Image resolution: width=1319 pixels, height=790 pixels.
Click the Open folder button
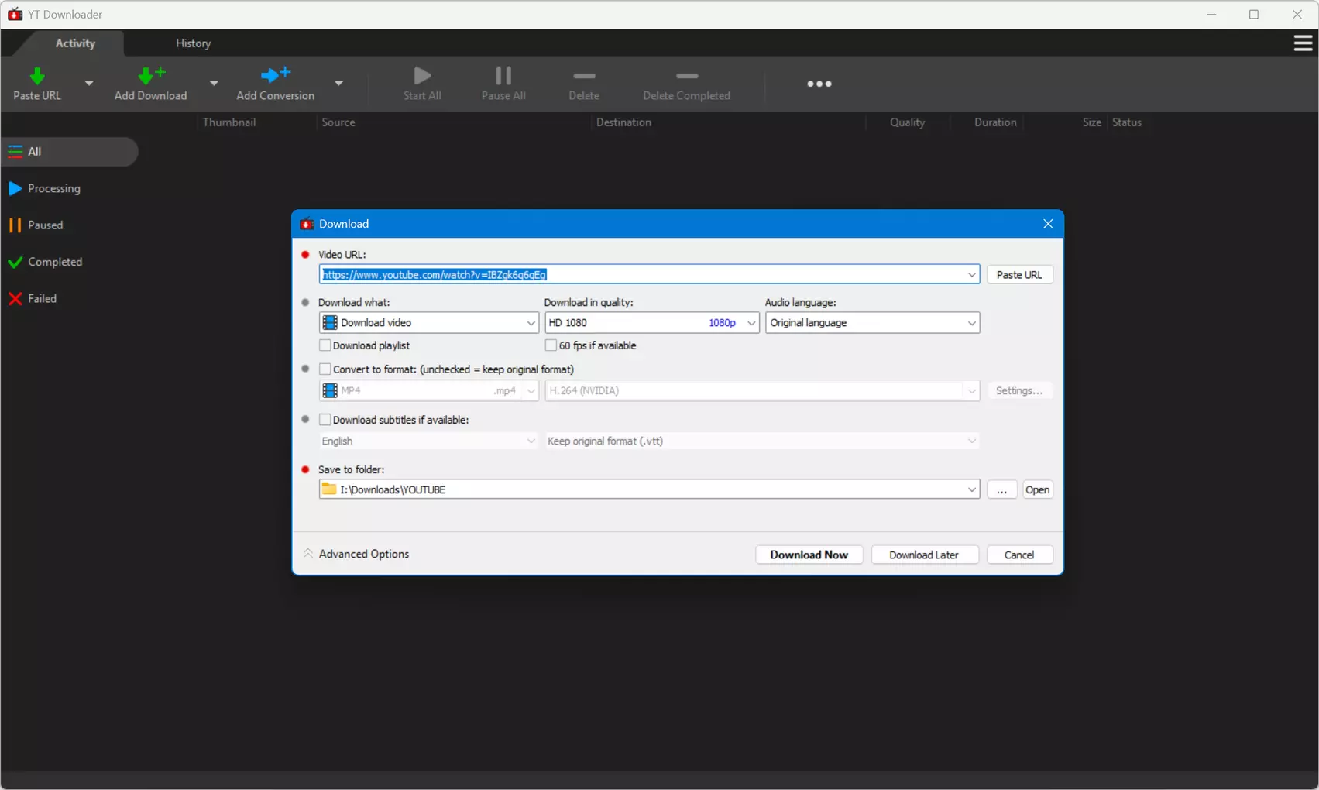coord(1037,489)
